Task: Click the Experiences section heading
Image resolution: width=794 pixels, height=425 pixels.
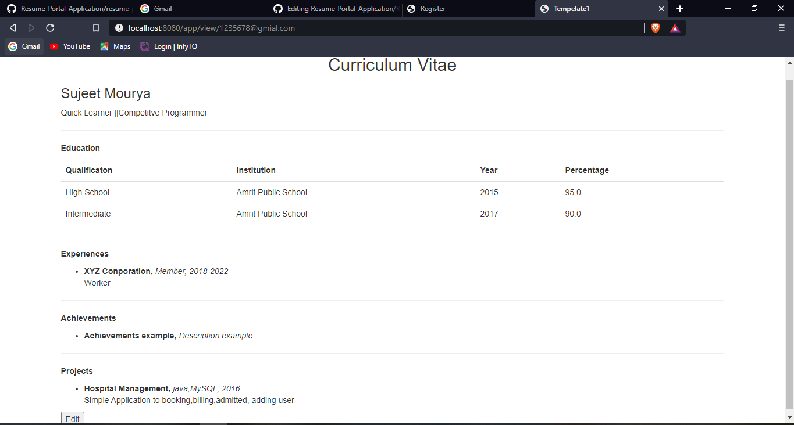Action: coord(85,254)
